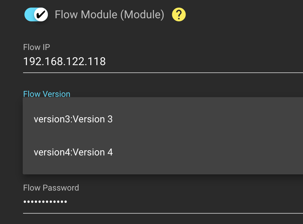
Task: Click the blue track of the module toggle
Action: click(29, 15)
